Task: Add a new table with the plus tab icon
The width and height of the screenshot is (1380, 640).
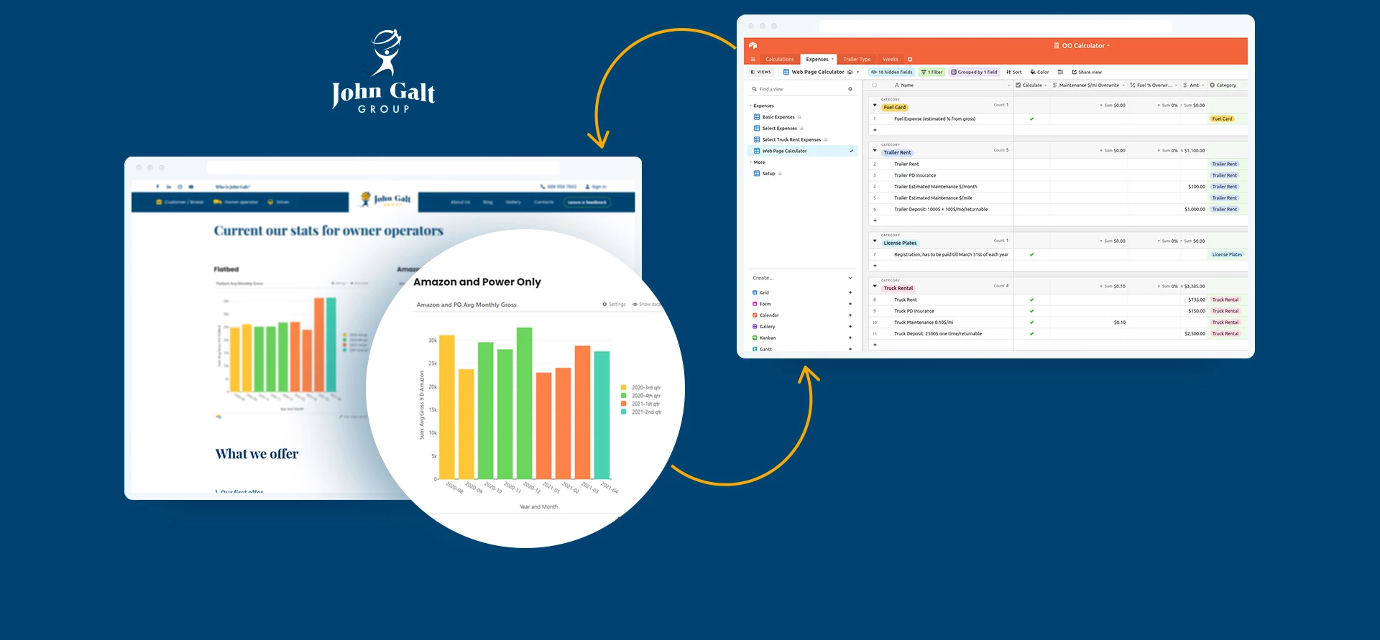Action: tap(910, 60)
